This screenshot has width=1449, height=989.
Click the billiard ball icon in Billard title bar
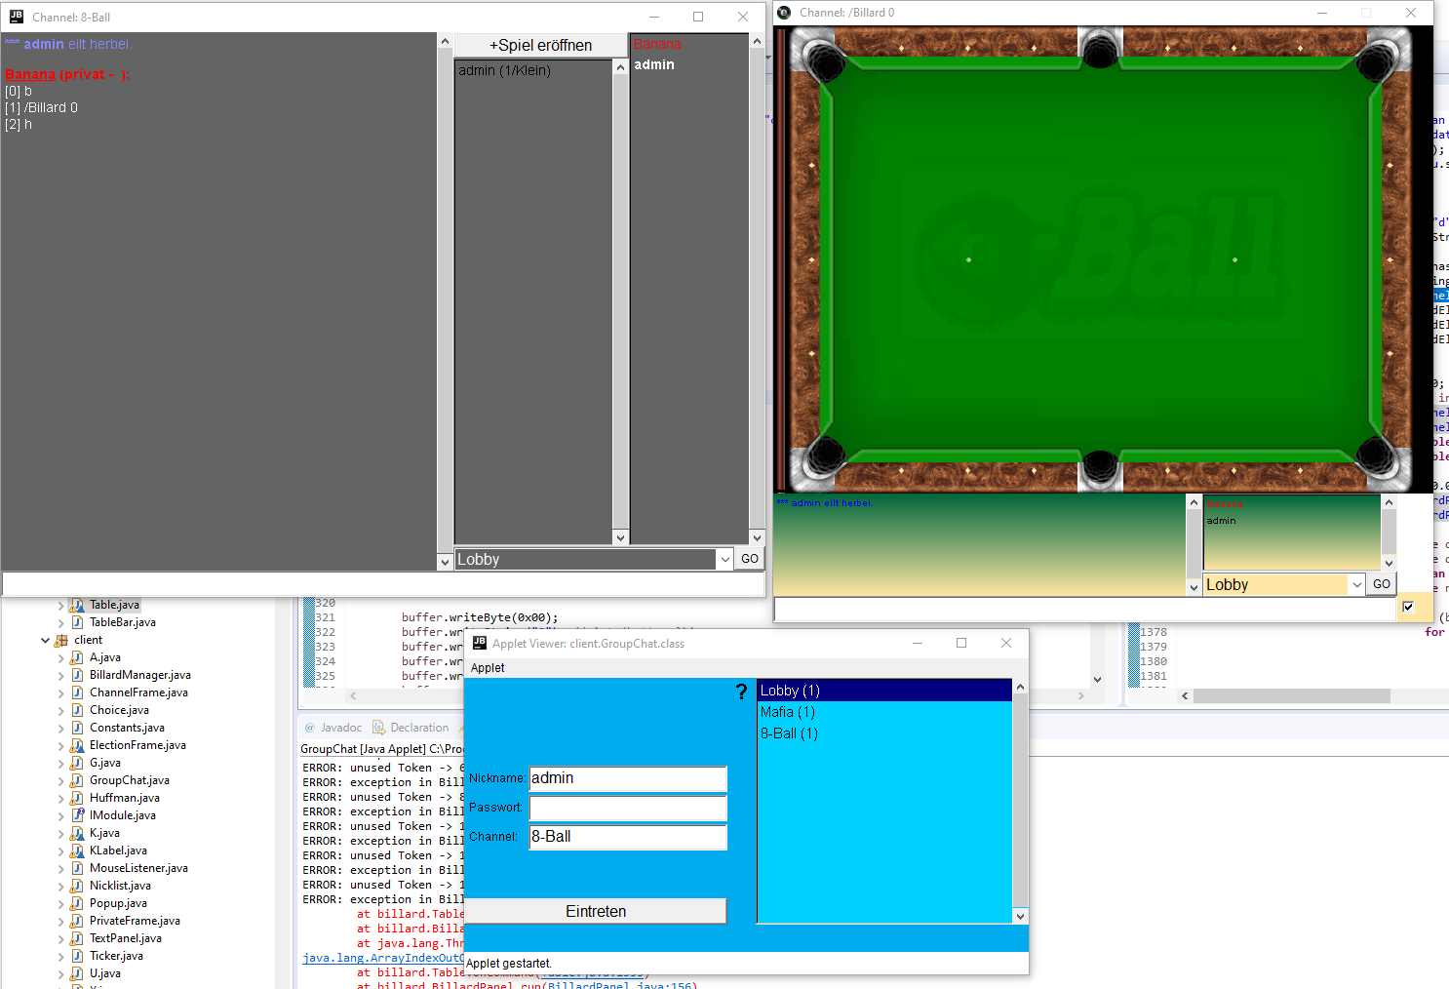click(x=785, y=13)
